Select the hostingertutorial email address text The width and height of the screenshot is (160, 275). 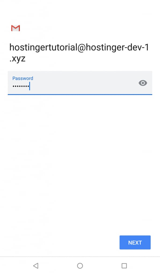coord(79,53)
